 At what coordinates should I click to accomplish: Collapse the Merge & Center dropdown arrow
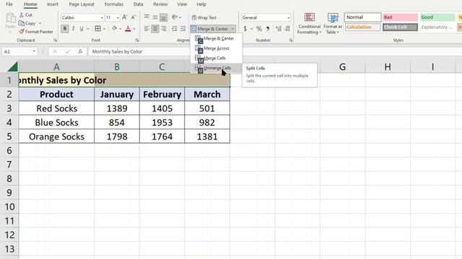[232, 29]
